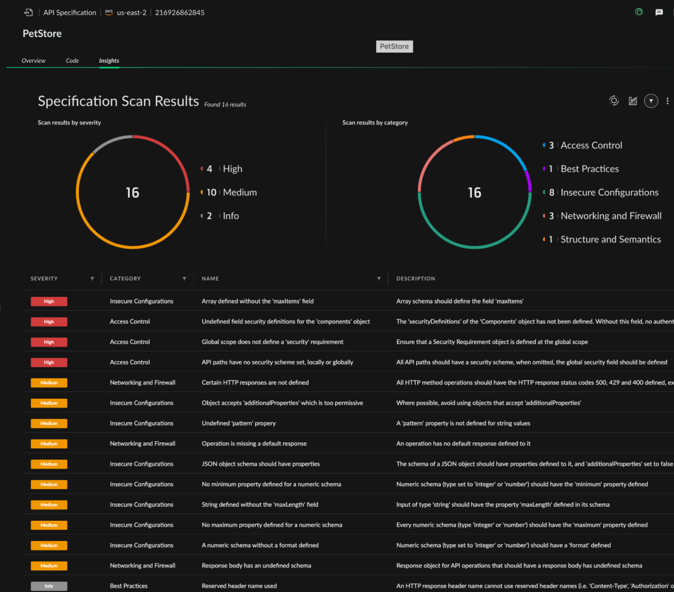Open the Category column filter dropdown
Image resolution: width=674 pixels, height=592 pixels.
(184, 279)
